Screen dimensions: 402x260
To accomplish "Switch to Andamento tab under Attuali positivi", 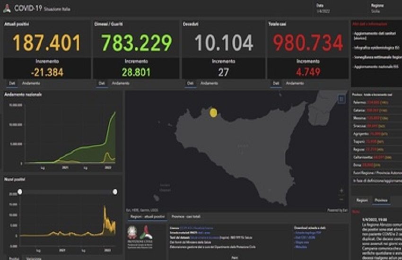I will tap(31, 83).
